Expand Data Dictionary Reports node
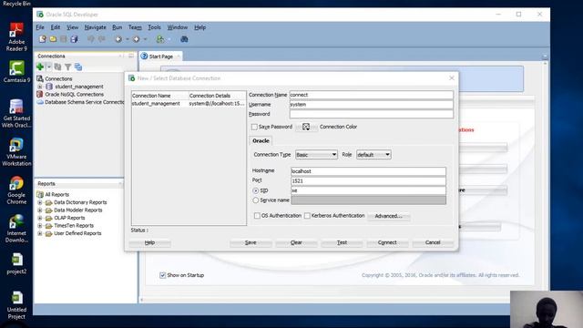583x328 pixels. (40, 202)
